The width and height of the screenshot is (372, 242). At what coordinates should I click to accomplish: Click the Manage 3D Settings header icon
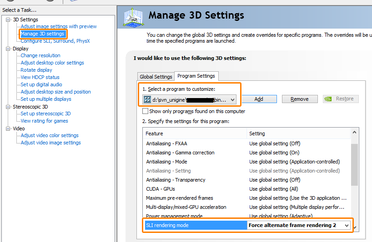point(134,19)
